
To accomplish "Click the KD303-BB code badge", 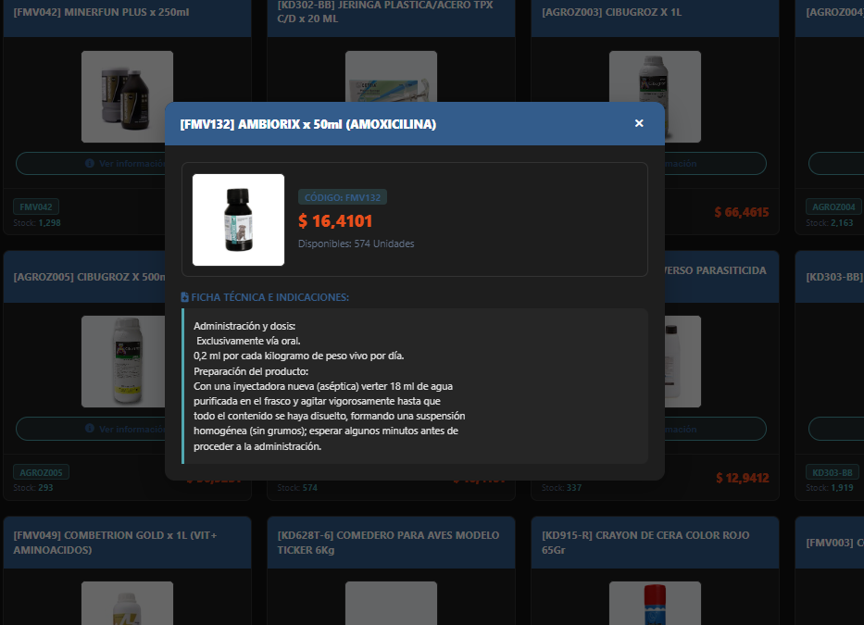I will pyautogui.click(x=833, y=472).
